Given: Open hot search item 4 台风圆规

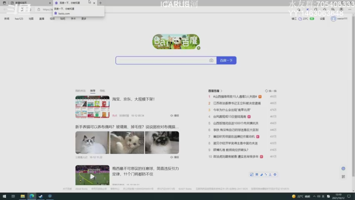Looking at the screenshot, I should (229, 116).
